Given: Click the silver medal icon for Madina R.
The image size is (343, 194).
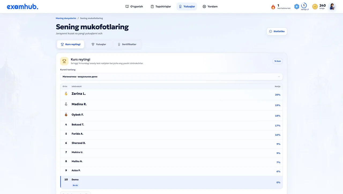Looking at the screenshot, I should (66, 104).
